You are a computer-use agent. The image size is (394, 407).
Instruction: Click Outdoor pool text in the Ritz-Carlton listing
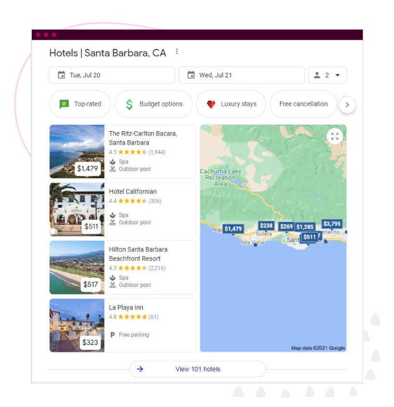(135, 169)
